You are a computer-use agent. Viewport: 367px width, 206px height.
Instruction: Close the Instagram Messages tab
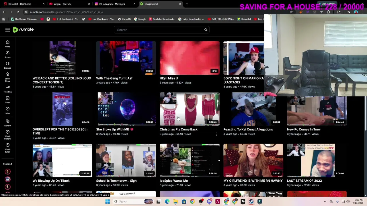tap(134, 4)
